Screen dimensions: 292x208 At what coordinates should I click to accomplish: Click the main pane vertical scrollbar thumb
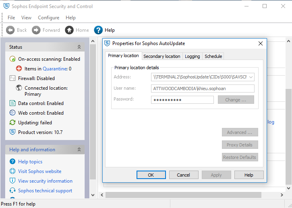point(288,136)
